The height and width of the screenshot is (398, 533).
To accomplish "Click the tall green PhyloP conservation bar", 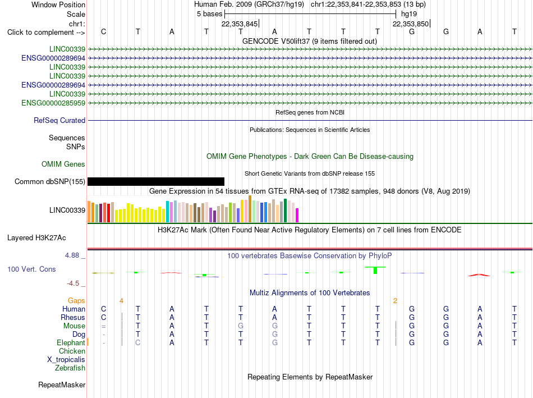I will (375, 270).
